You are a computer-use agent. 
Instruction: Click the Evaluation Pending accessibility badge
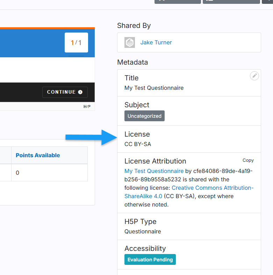[150, 260]
